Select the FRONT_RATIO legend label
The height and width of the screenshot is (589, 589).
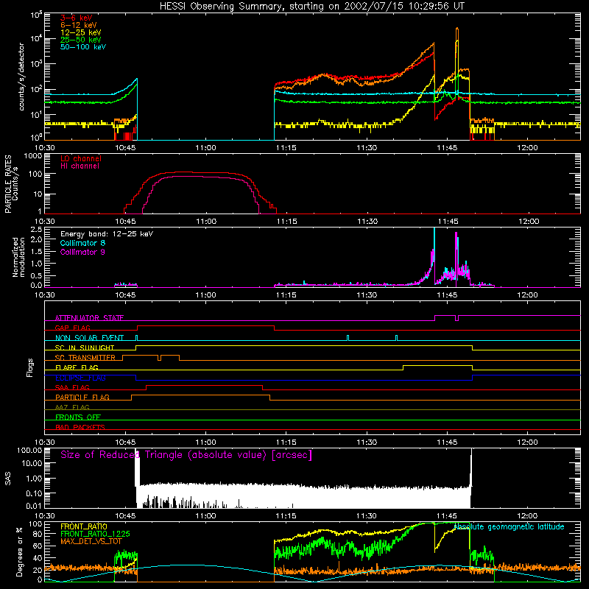coord(84,526)
